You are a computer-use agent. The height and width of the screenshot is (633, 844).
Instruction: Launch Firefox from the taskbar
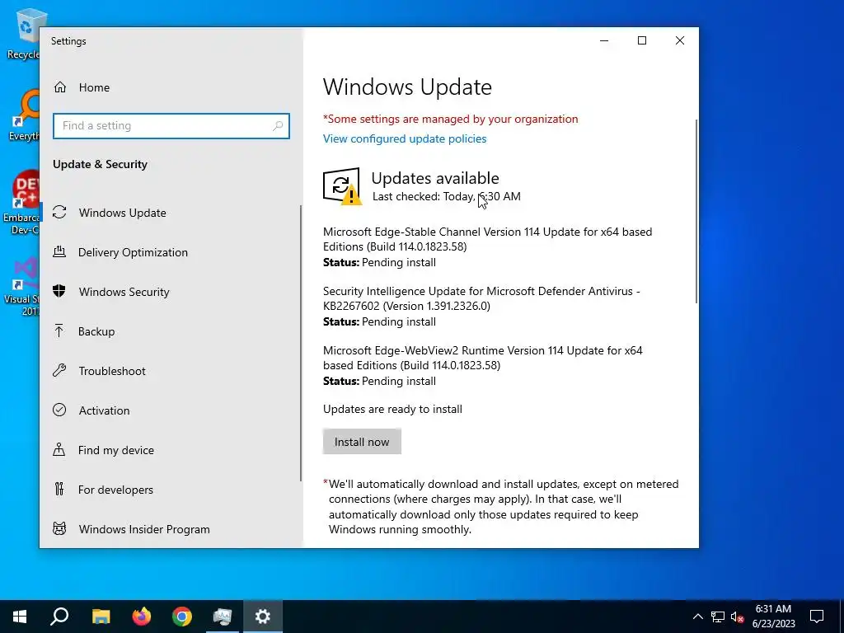tap(142, 617)
